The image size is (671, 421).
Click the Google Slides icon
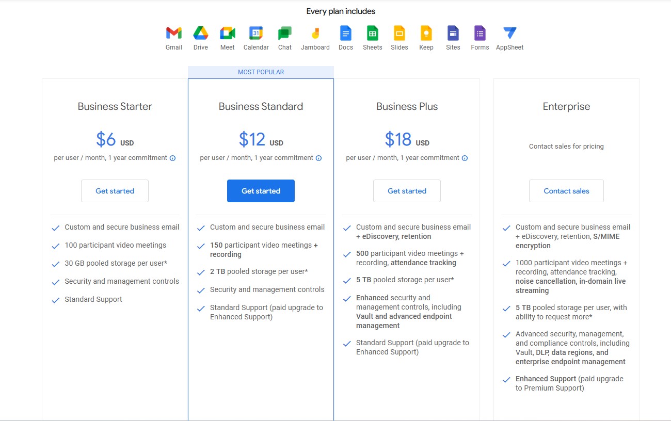click(x=399, y=34)
